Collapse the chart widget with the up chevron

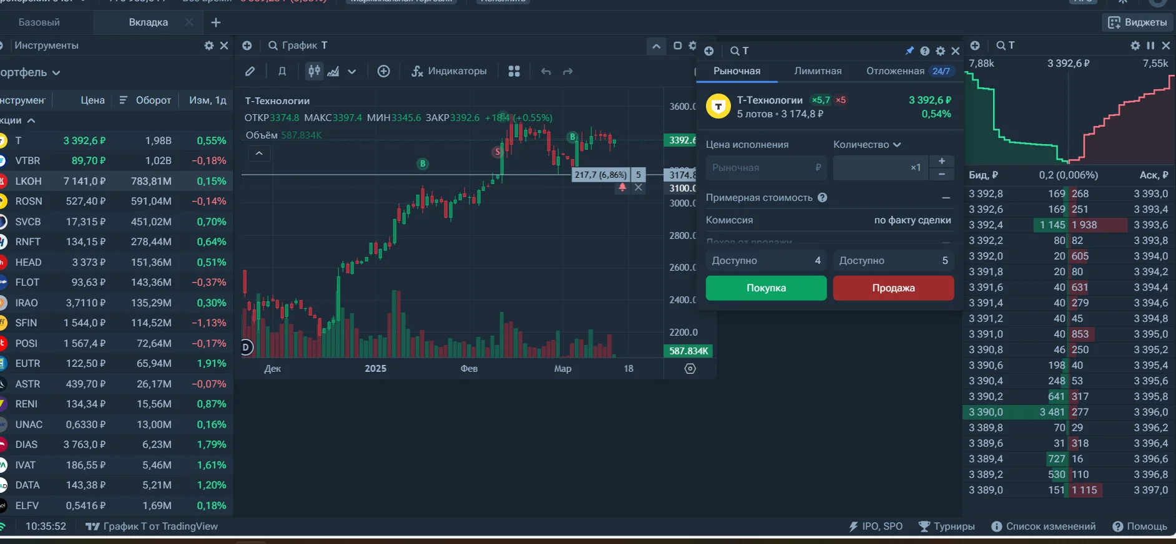[x=656, y=46]
